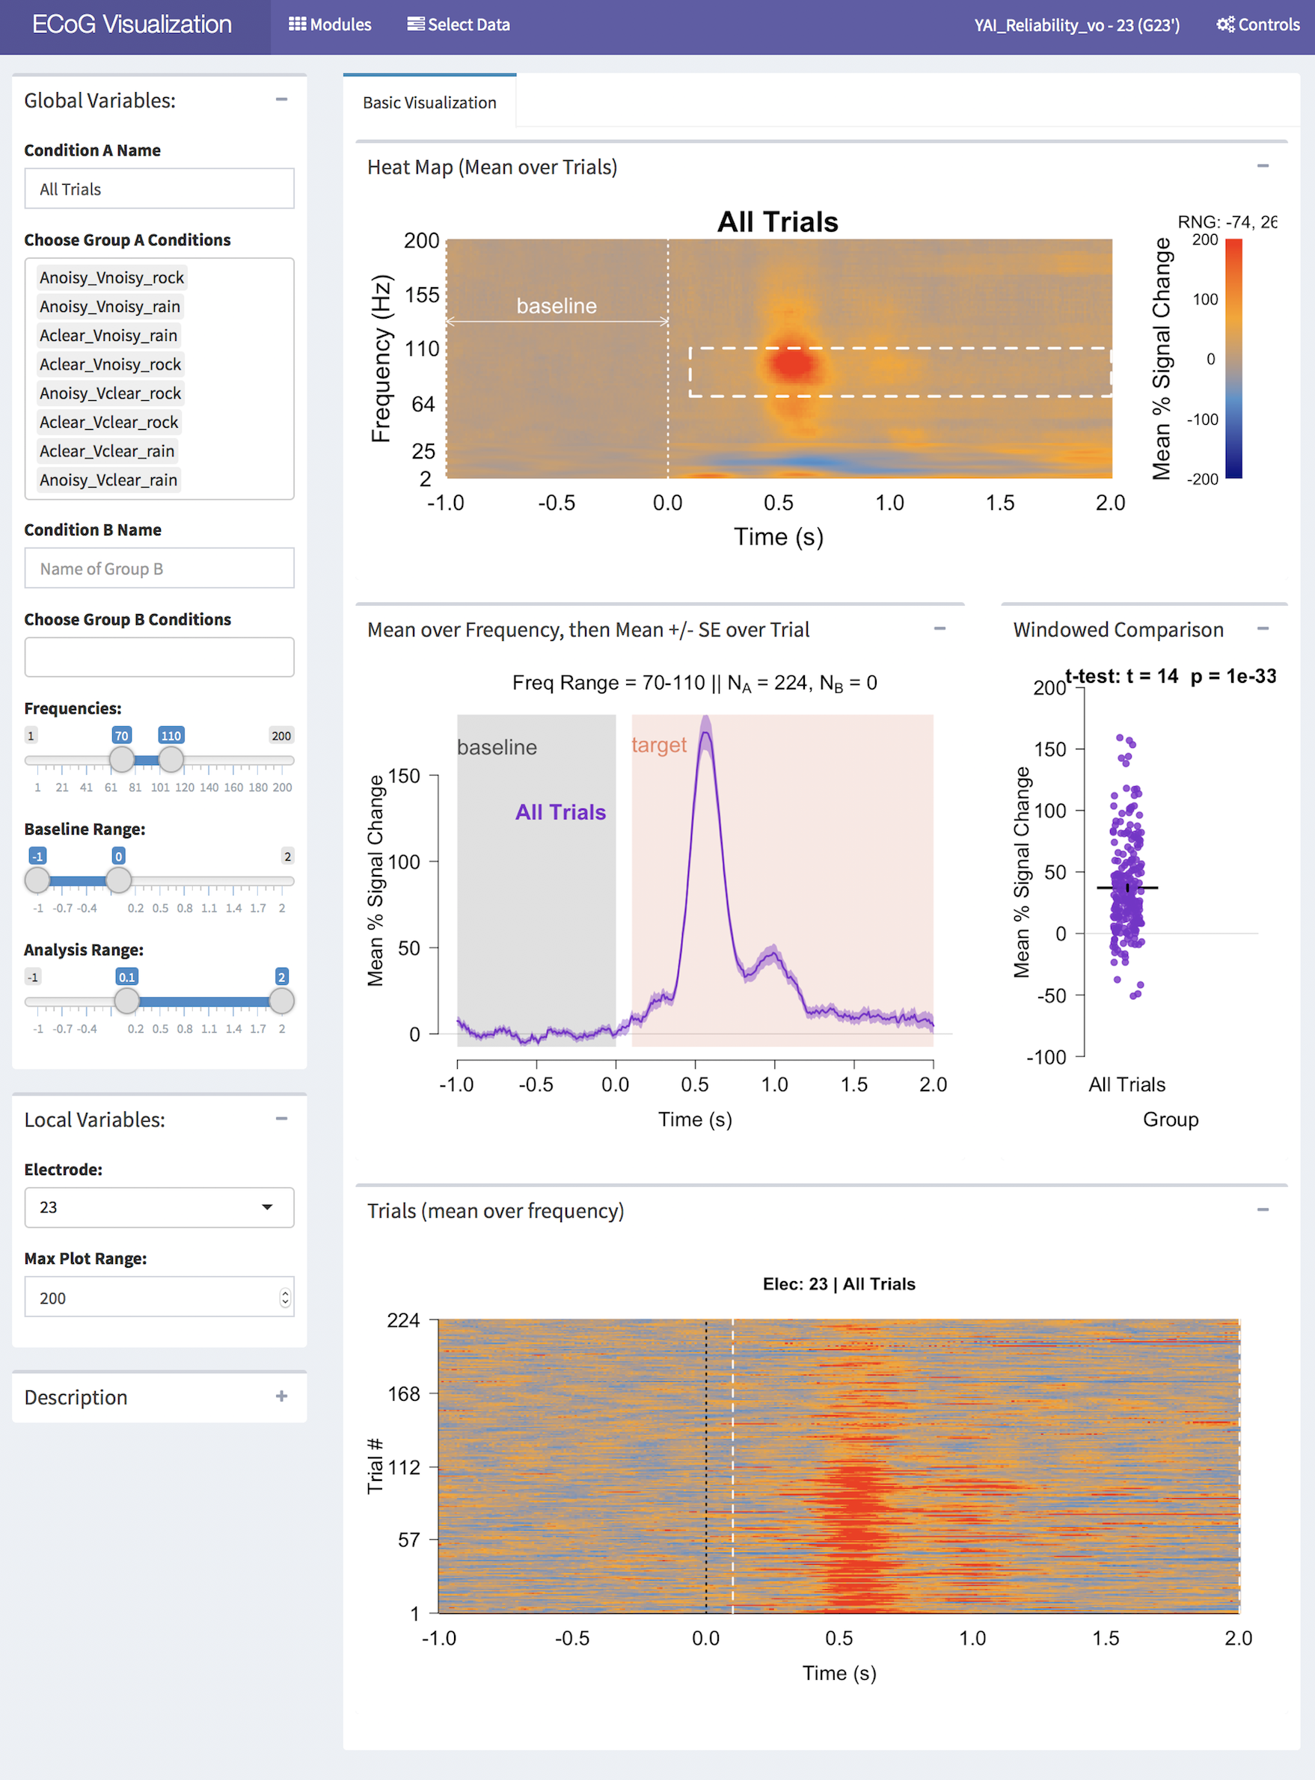Collapse the Heat Map panel
1315x1780 pixels.
coord(1263,166)
